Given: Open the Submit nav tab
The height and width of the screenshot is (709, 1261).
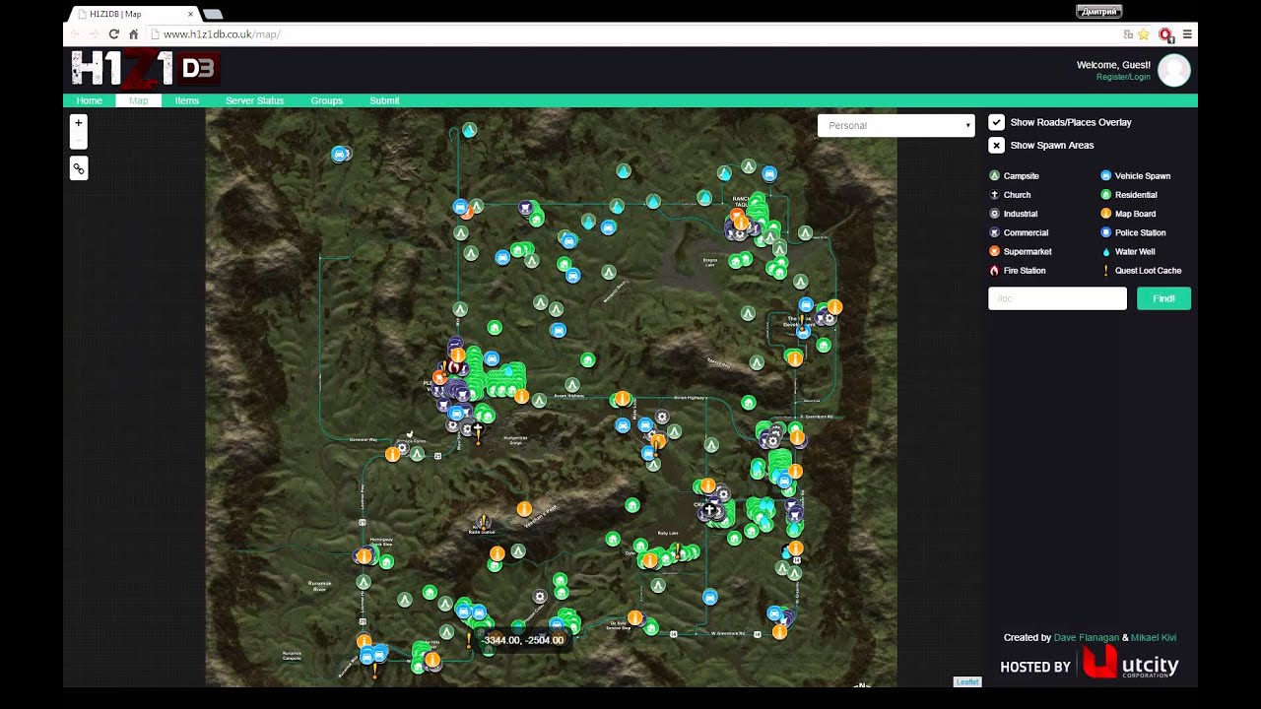Looking at the screenshot, I should (384, 100).
